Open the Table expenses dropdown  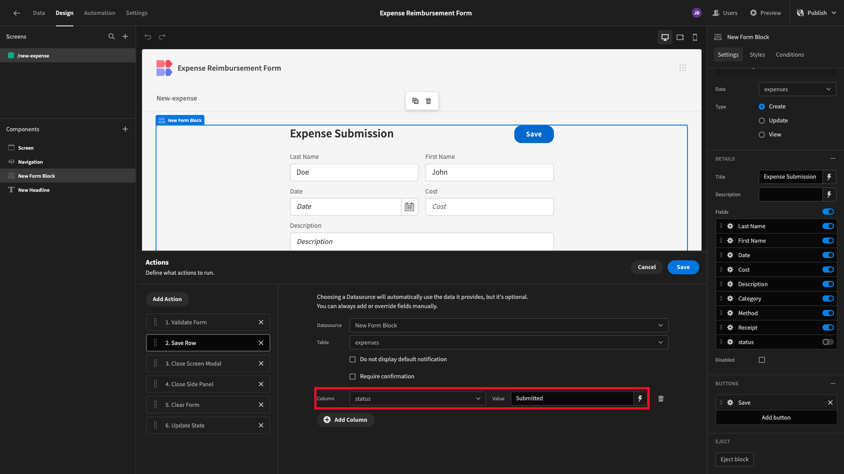tap(509, 342)
